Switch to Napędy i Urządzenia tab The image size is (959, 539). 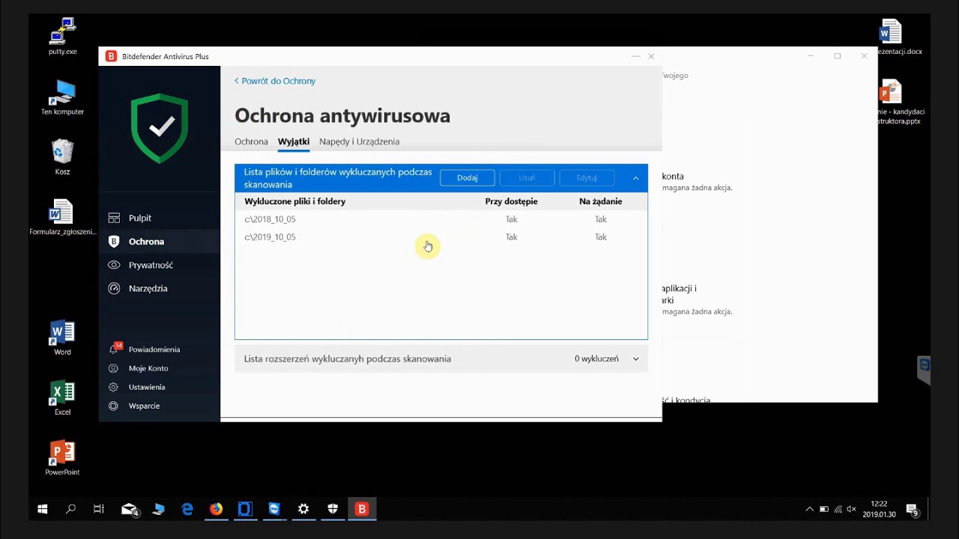[359, 141]
